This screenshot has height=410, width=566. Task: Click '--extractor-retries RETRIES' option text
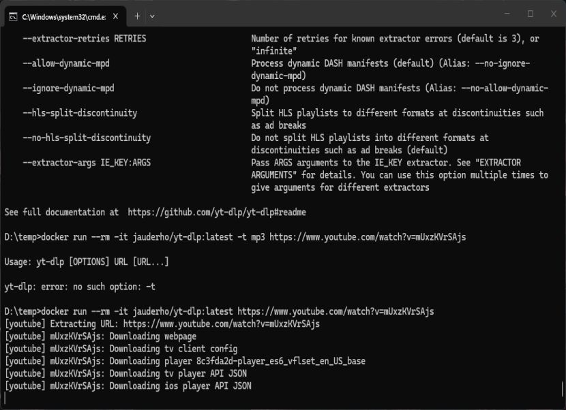click(x=85, y=39)
